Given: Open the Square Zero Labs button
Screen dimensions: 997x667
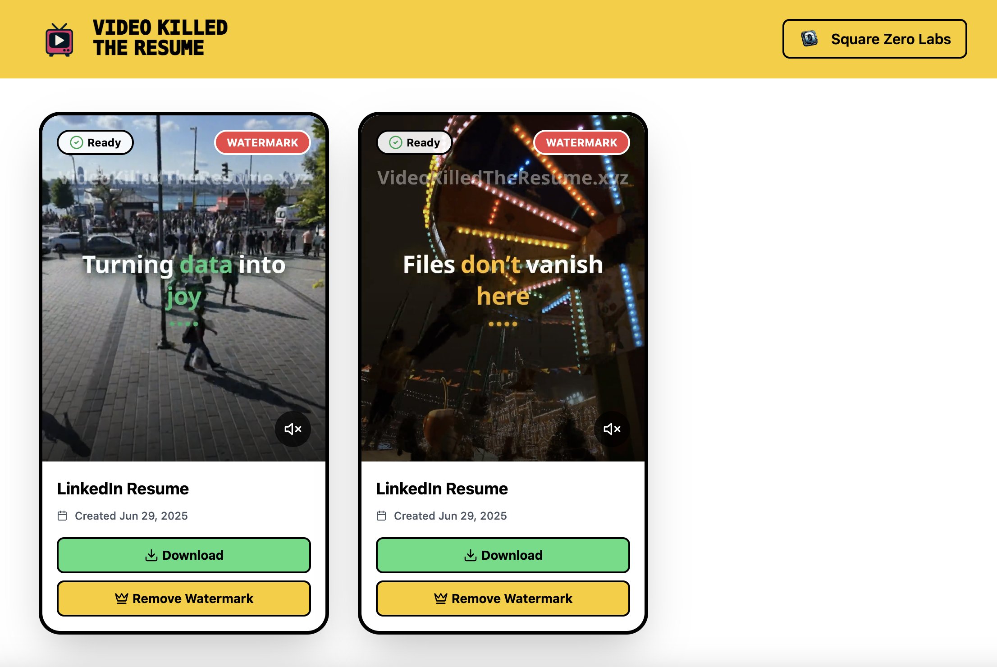Looking at the screenshot, I should (x=874, y=39).
